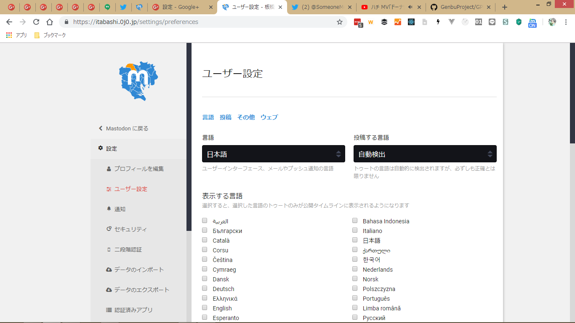Open a new browser tab
The height and width of the screenshot is (323, 575).
505,7
